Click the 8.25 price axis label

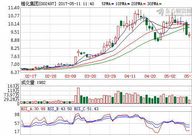15,48
